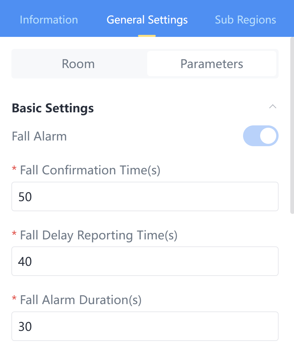Click the Fall Alarm Duration input box

point(145,326)
